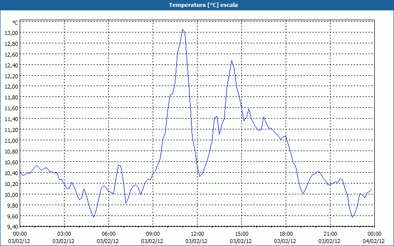The image size is (394, 246).
Task: Select the 15:00 time axis label
Action: tap(241, 234)
